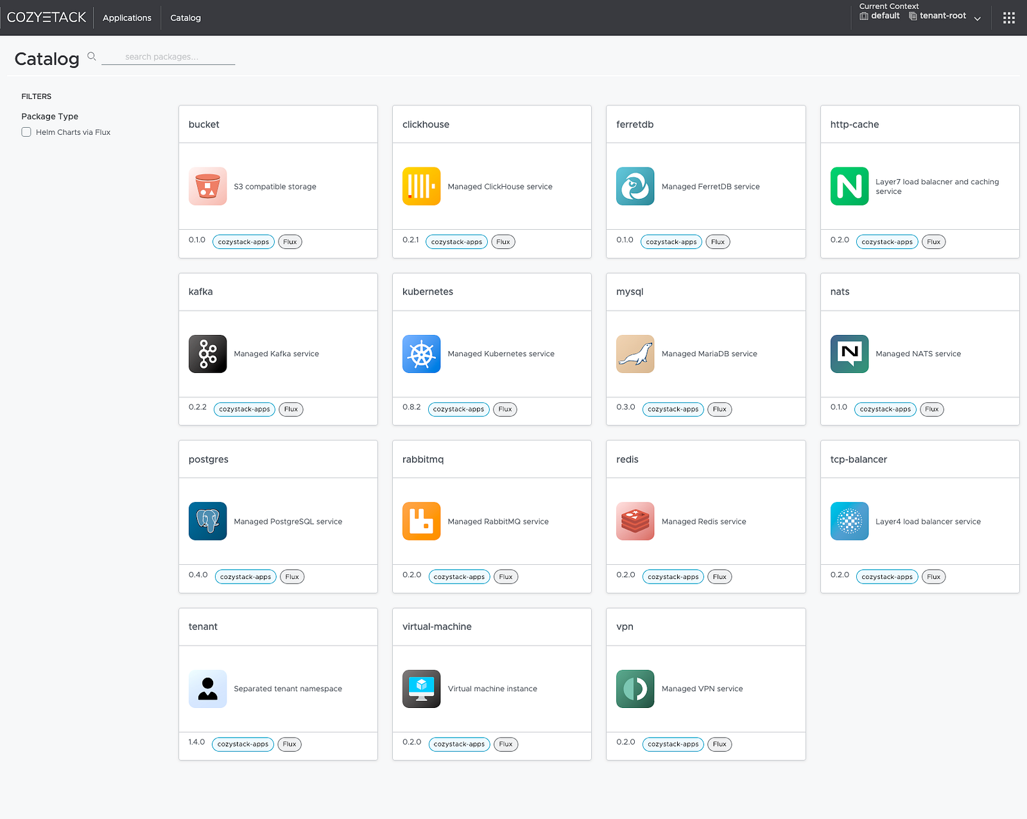1027x819 pixels.
Task: Click the mysql card title
Action: click(x=630, y=291)
